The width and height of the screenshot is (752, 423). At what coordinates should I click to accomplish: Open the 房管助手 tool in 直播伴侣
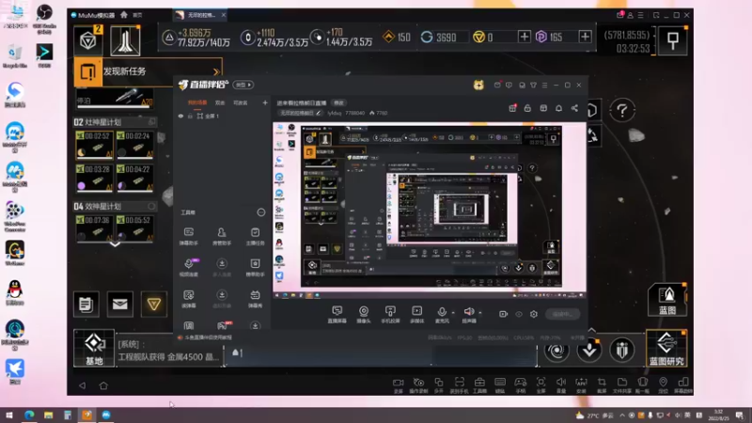222,236
